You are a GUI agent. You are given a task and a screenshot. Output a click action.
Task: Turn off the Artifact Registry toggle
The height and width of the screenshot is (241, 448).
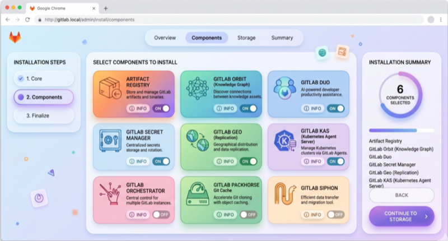tap(161, 109)
